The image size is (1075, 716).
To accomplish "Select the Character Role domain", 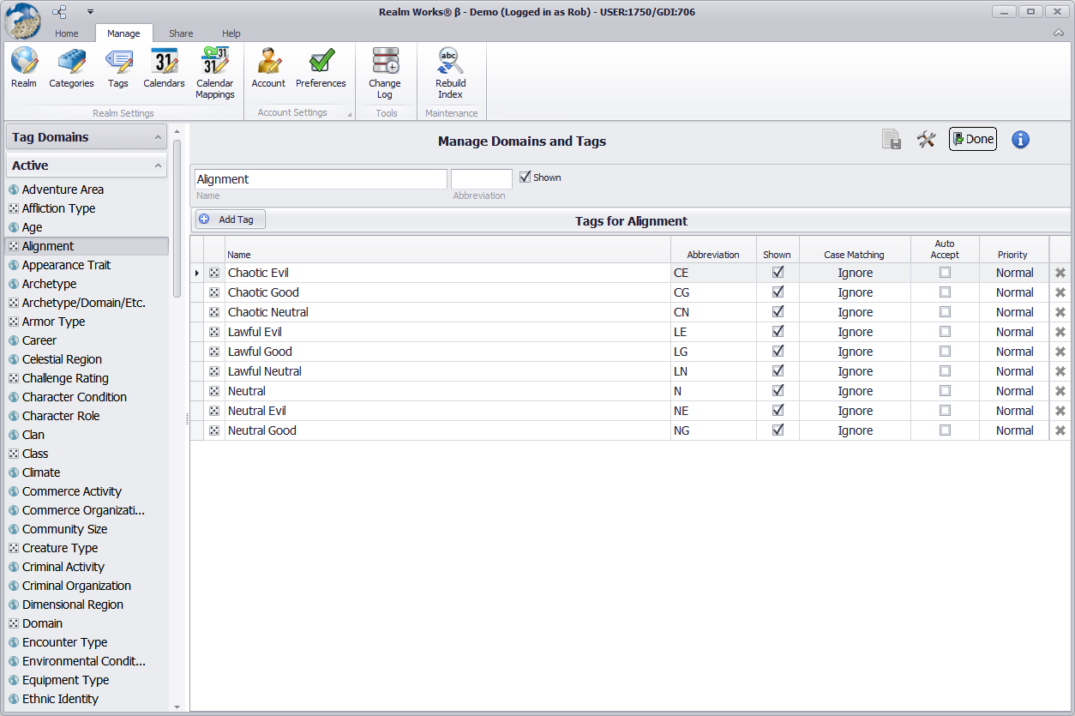I will (61, 416).
